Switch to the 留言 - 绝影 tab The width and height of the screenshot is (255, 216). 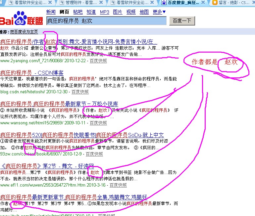234,3
